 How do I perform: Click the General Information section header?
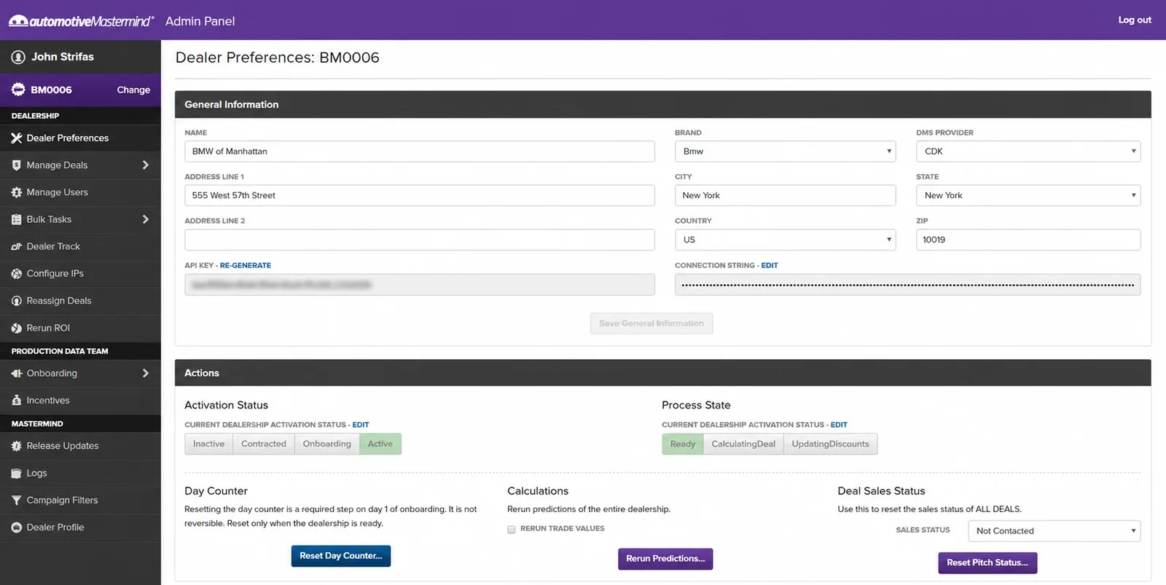coord(663,104)
